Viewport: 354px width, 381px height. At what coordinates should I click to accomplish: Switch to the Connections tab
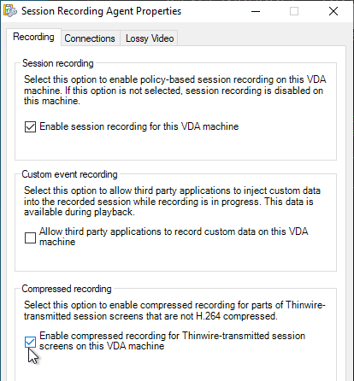point(90,38)
